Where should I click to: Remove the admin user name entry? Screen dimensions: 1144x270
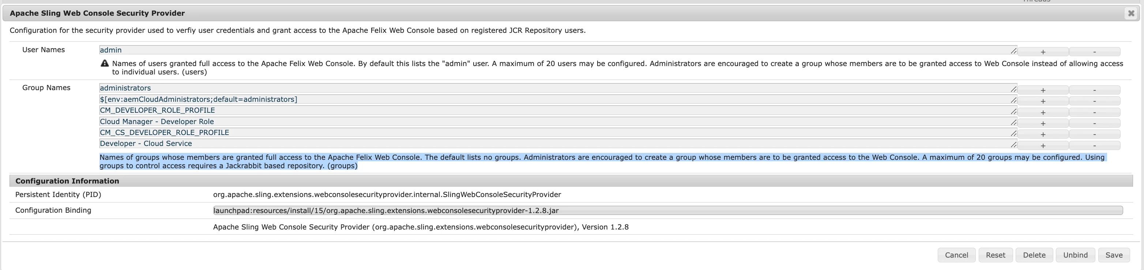(1094, 52)
